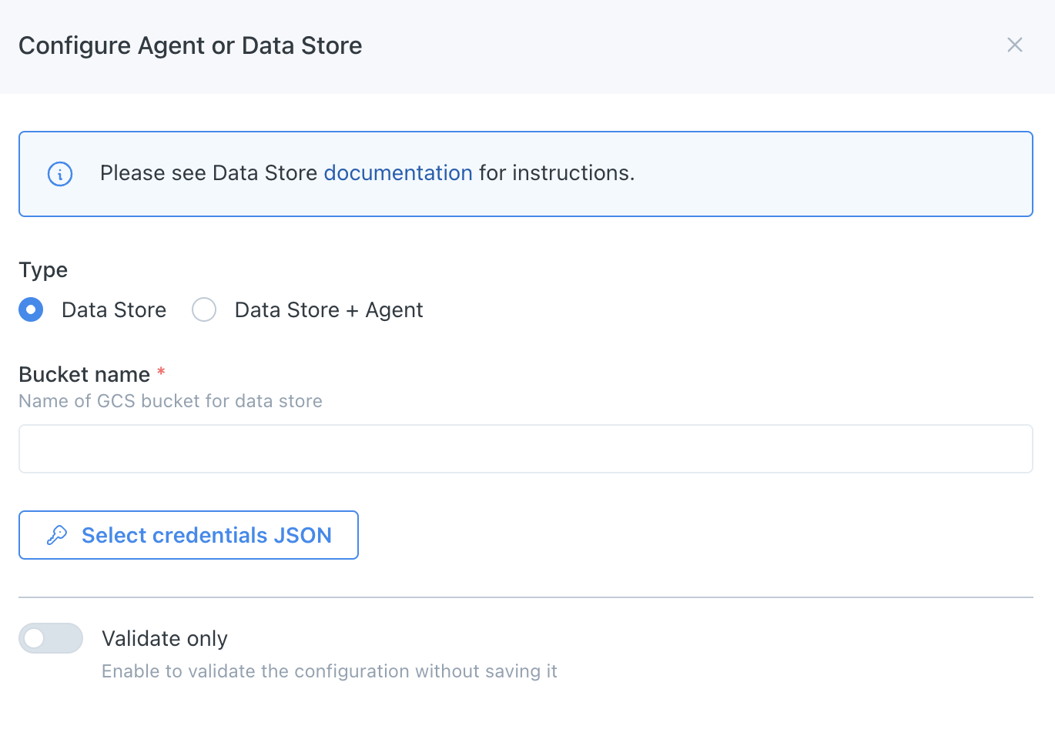The width and height of the screenshot is (1055, 739).
Task: Click the 'Configure Agent or Data Store' title
Action: pyautogui.click(x=190, y=45)
